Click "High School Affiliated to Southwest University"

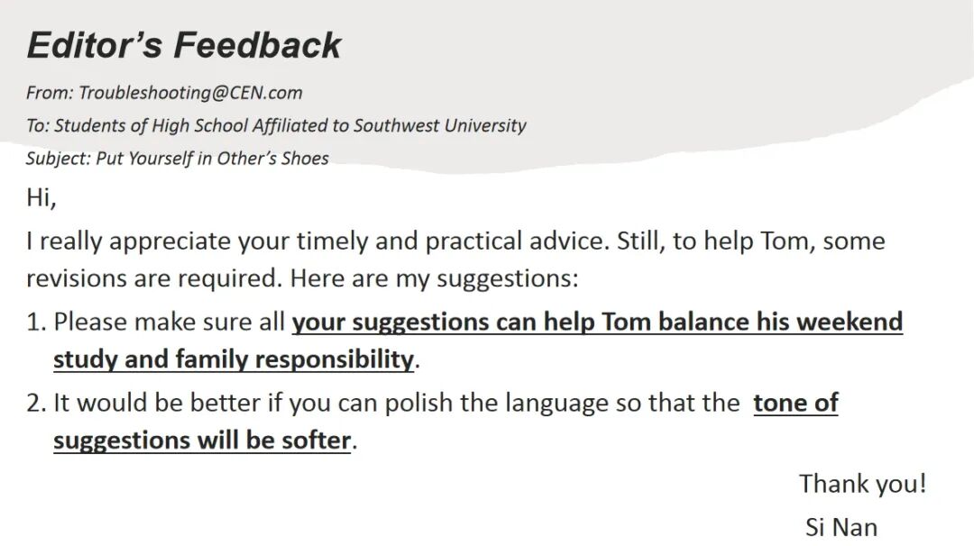pyautogui.click(x=338, y=125)
